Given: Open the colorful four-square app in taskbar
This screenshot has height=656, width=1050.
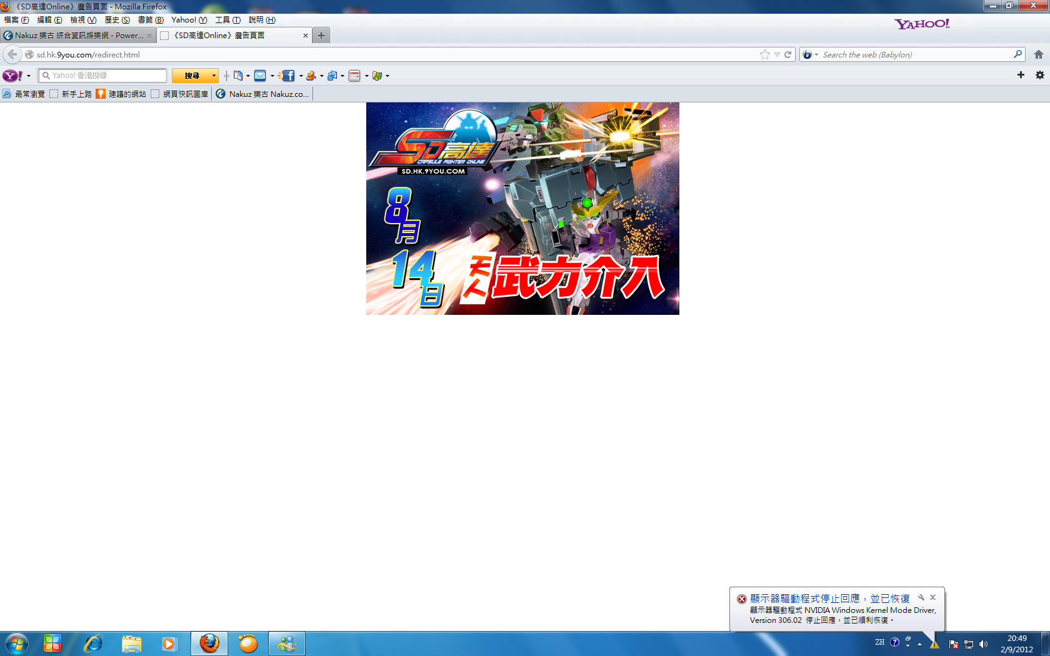Looking at the screenshot, I should pos(52,644).
